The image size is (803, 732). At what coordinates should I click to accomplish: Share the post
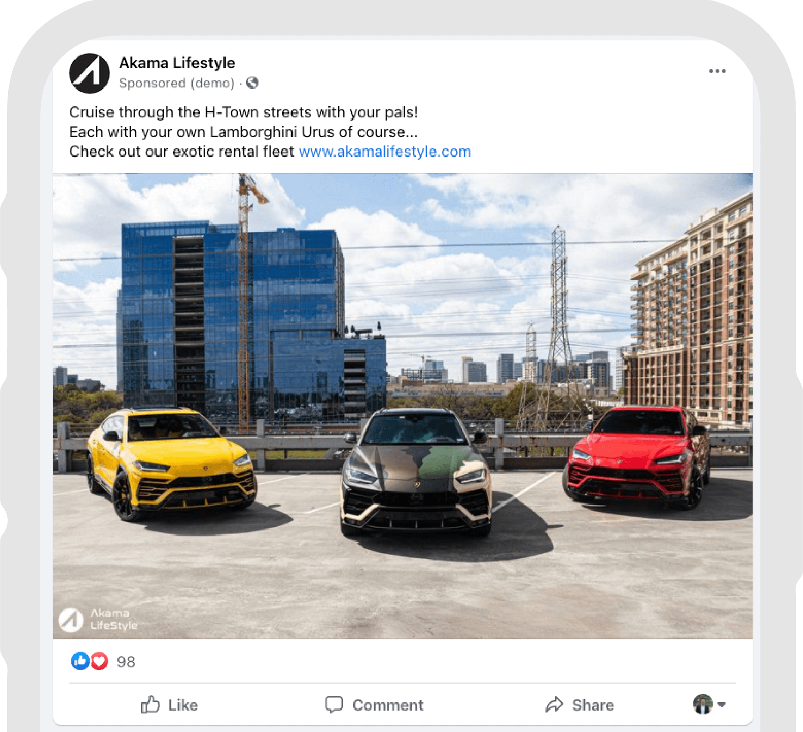(x=580, y=705)
